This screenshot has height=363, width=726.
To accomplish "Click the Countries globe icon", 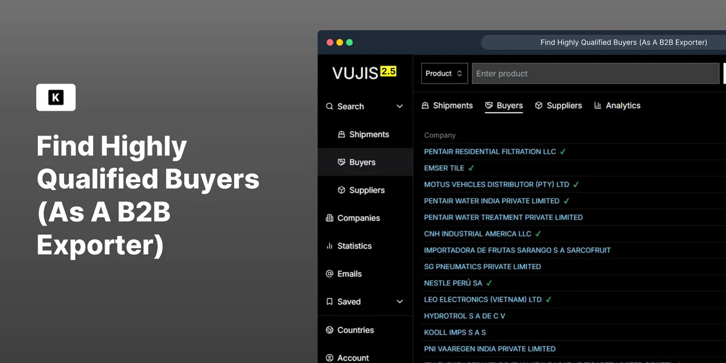I will point(330,330).
